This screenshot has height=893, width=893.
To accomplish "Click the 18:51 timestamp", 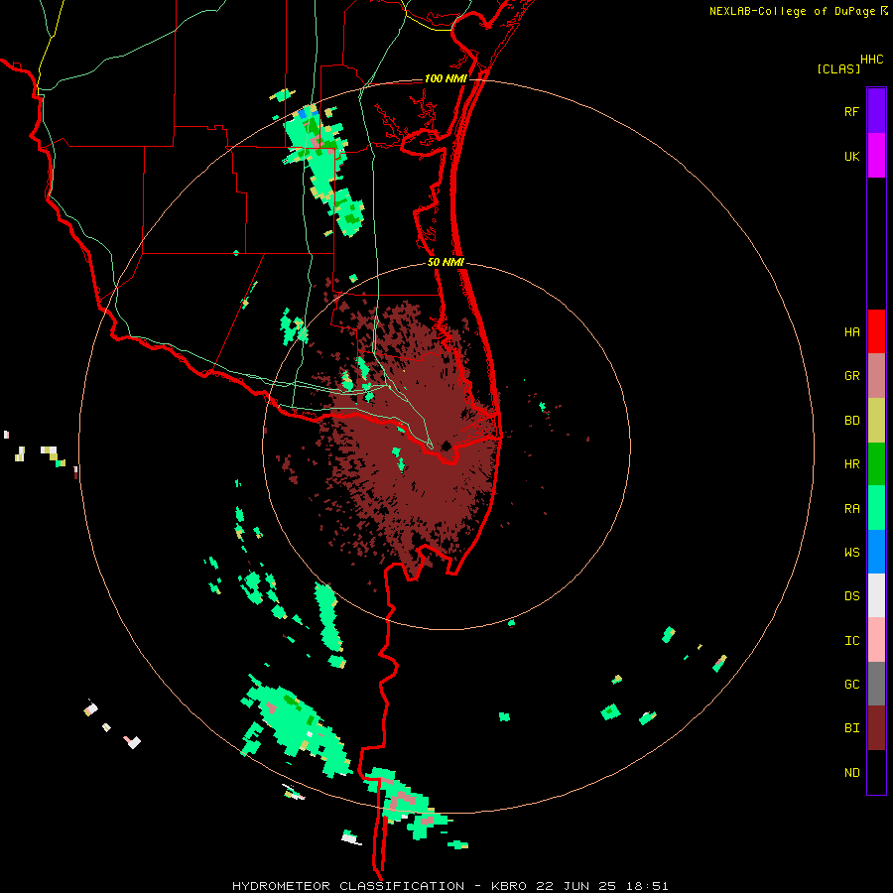I will [646, 886].
